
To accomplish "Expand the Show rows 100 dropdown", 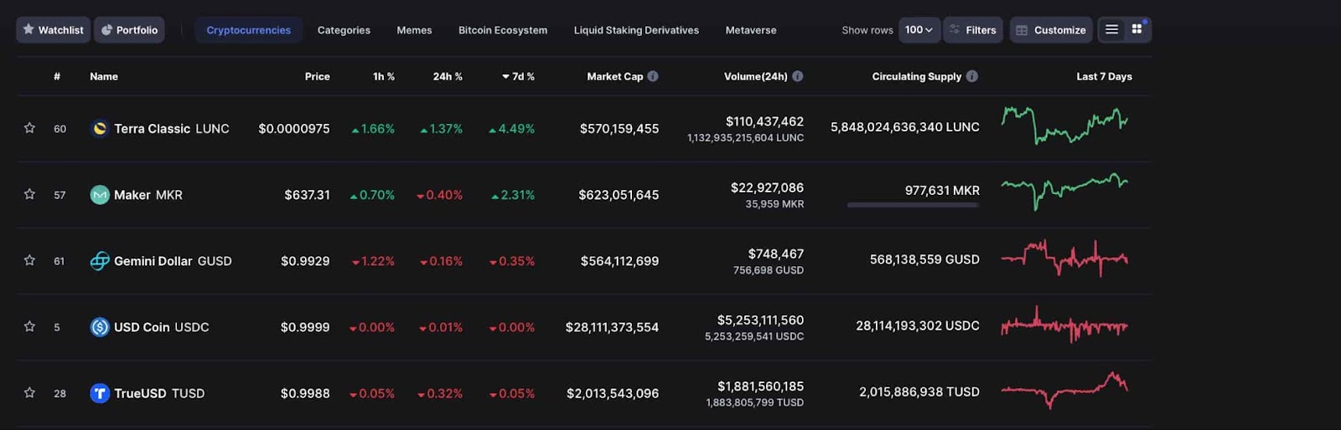I will (919, 29).
